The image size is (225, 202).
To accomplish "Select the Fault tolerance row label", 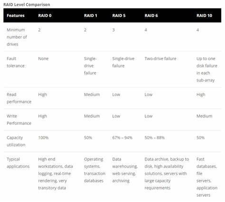I will (16, 62).
